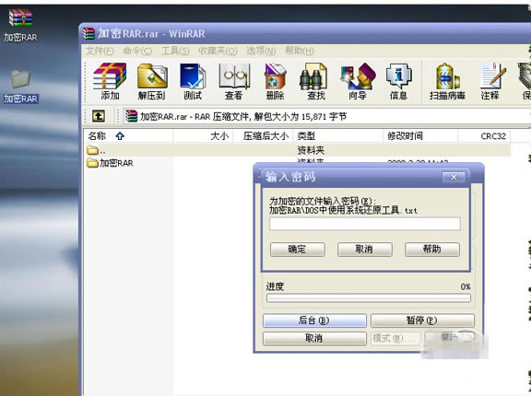Click 确定 in the password dialog
The width and height of the screenshot is (531, 396).
tap(298, 250)
